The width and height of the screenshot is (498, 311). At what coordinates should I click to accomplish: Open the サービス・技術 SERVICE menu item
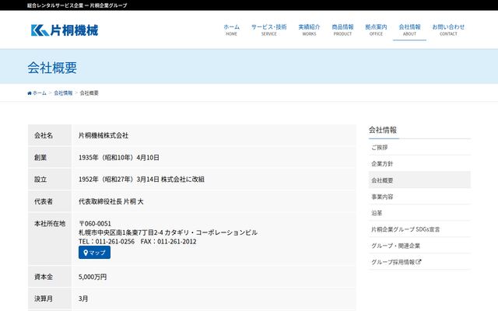[x=268, y=30]
